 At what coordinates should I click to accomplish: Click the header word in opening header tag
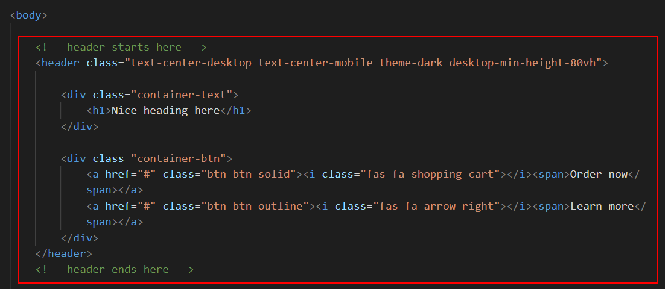[61, 63]
